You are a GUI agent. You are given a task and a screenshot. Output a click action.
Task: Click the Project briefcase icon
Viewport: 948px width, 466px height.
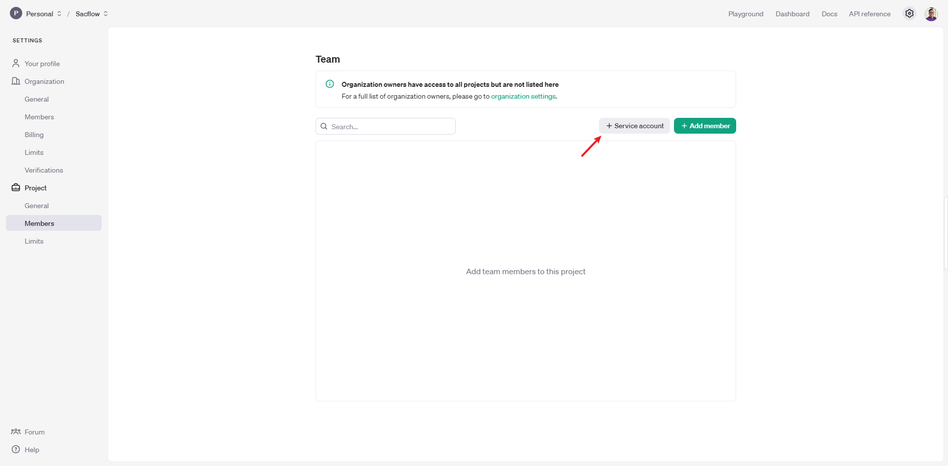pyautogui.click(x=16, y=187)
